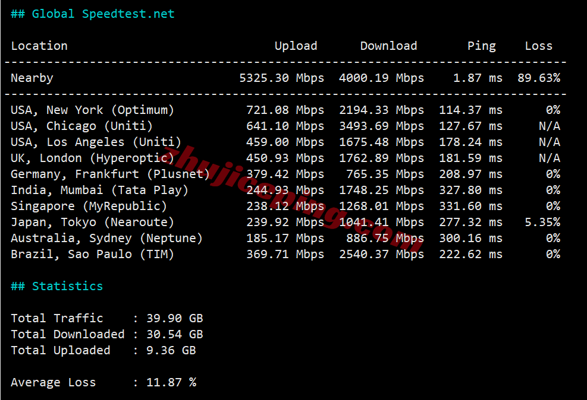Click the 89.63% loss value
The height and width of the screenshot is (400, 587).
538,78
